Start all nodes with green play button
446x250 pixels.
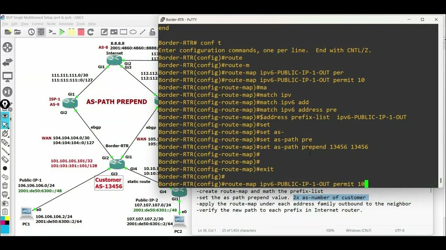pyautogui.click(x=62, y=32)
